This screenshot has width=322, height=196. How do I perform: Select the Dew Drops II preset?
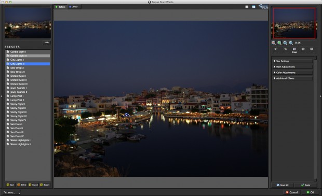click(x=28, y=72)
